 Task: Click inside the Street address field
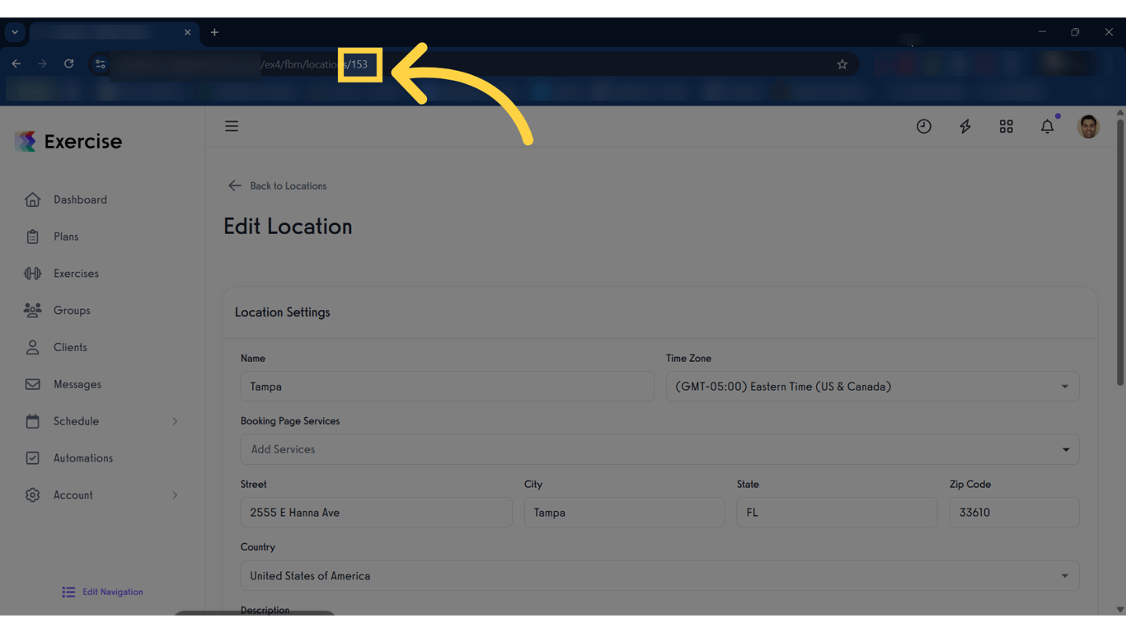click(376, 512)
